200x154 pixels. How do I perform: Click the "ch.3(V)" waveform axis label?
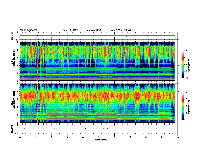(x=12, y=129)
